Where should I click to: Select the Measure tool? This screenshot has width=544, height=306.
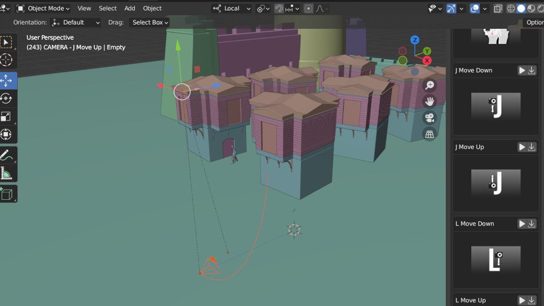(6, 173)
